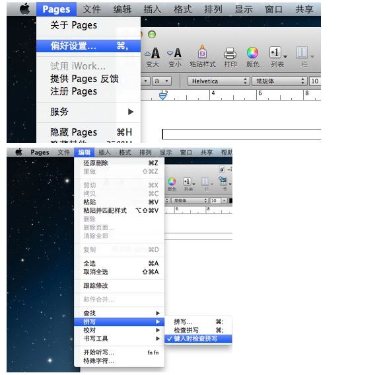Open the 颜色 color wheel beside 打印

pyautogui.click(x=252, y=53)
